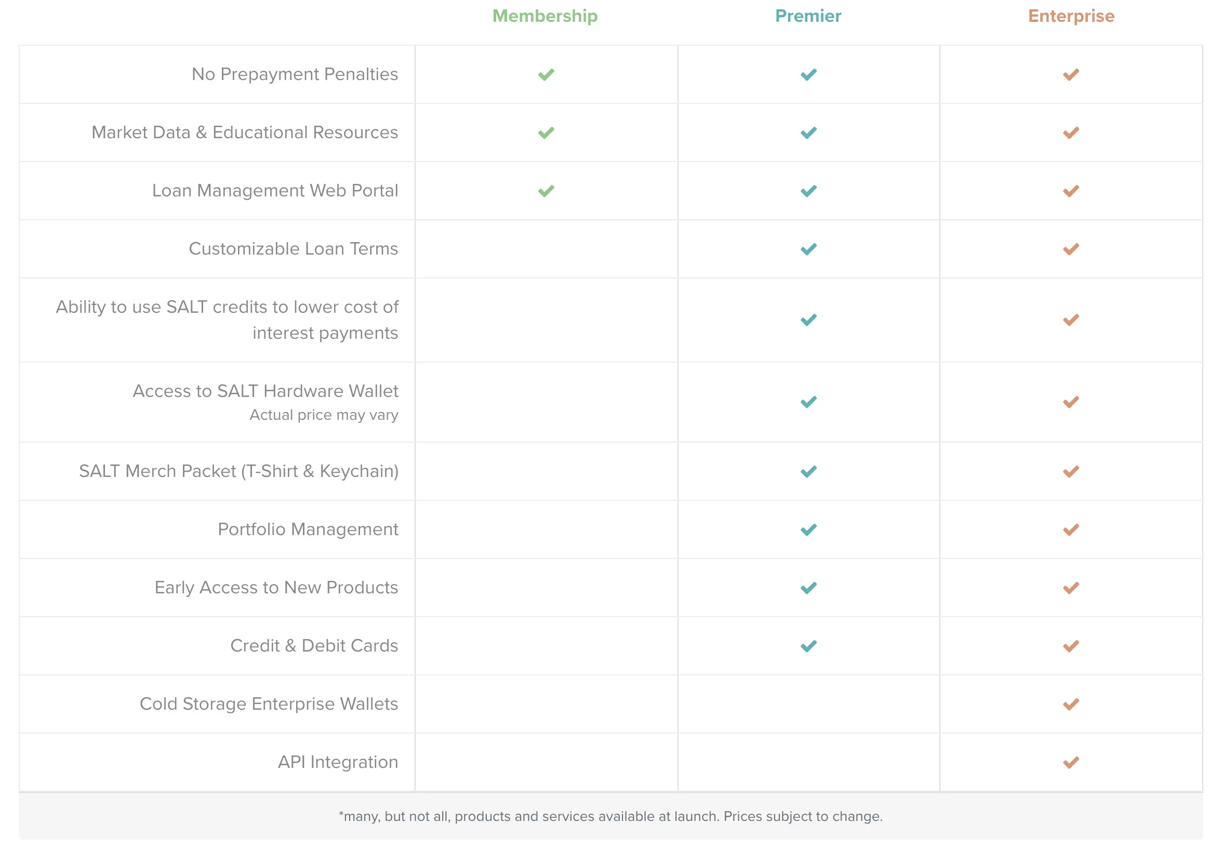Click Membership checkmark for Loan Management Web Portal

point(546,191)
